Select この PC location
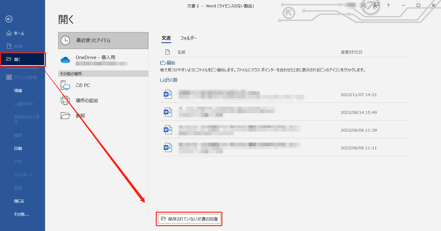Viewport: 441px width, 231px height. point(103,85)
